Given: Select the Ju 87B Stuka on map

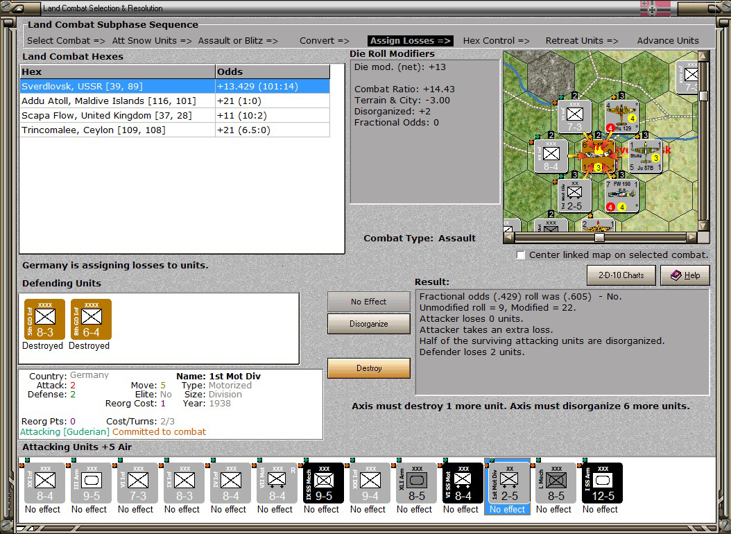Looking at the screenshot, I should (645, 156).
